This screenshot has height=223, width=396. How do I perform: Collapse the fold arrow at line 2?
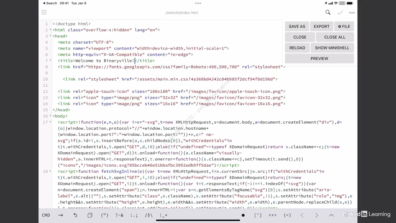tap(50, 30)
